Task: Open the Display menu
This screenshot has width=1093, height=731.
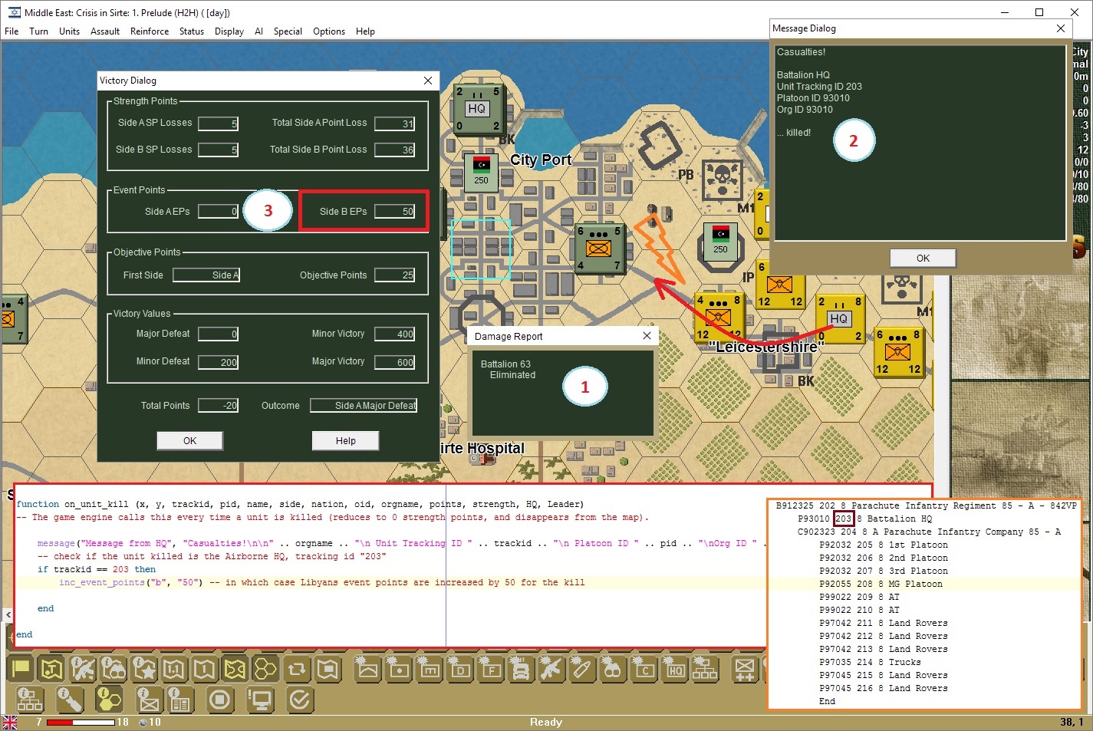Action: point(229,31)
